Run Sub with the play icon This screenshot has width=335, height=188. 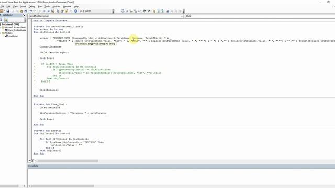[x=40, y=11]
